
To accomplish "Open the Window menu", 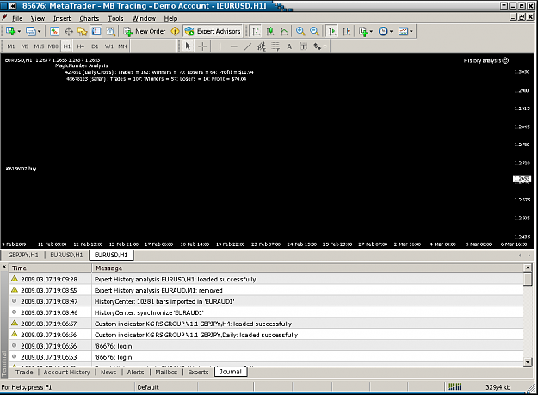I will tap(144, 19).
